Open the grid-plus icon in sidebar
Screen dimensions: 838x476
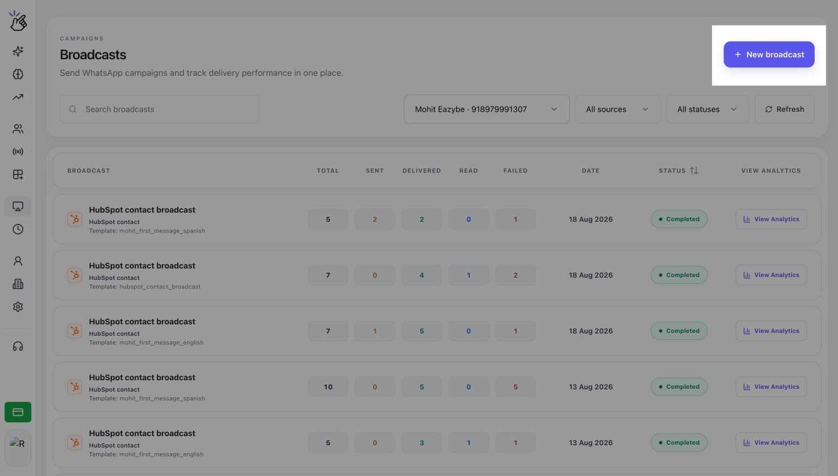pos(18,174)
